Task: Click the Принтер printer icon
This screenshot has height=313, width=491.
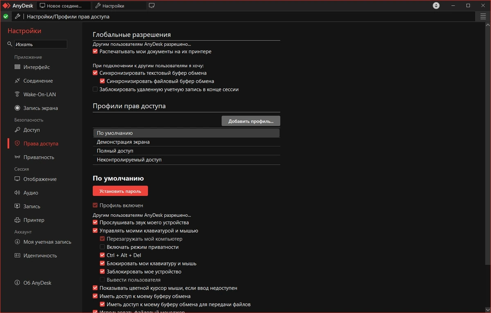Action: [17, 220]
